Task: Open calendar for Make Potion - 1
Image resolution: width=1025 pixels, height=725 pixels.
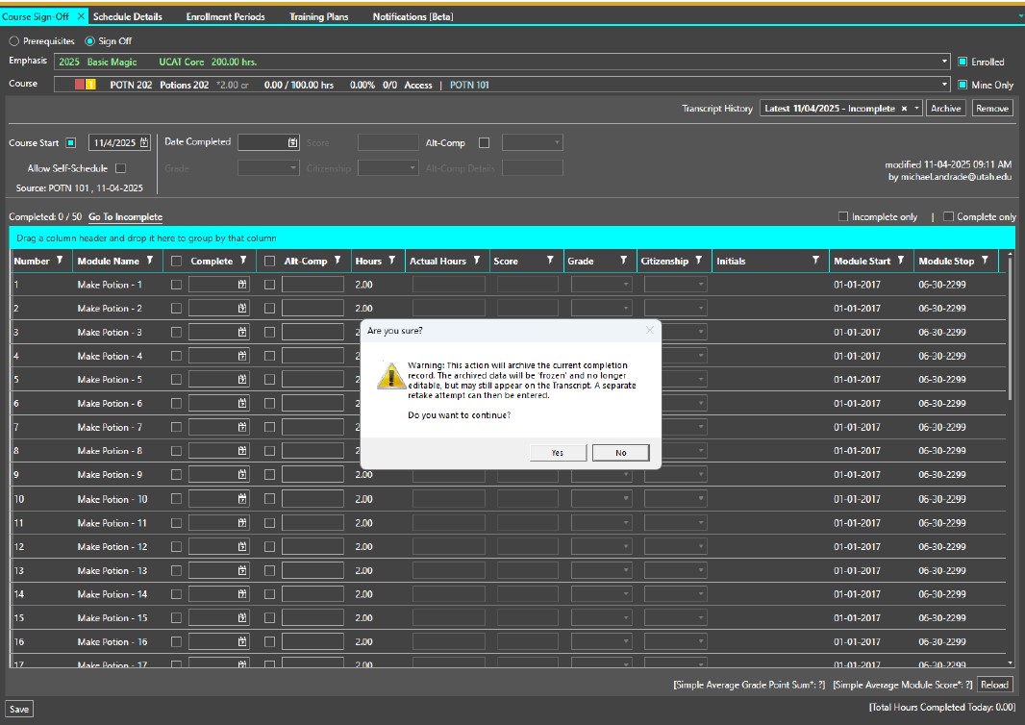Action: click(x=242, y=285)
